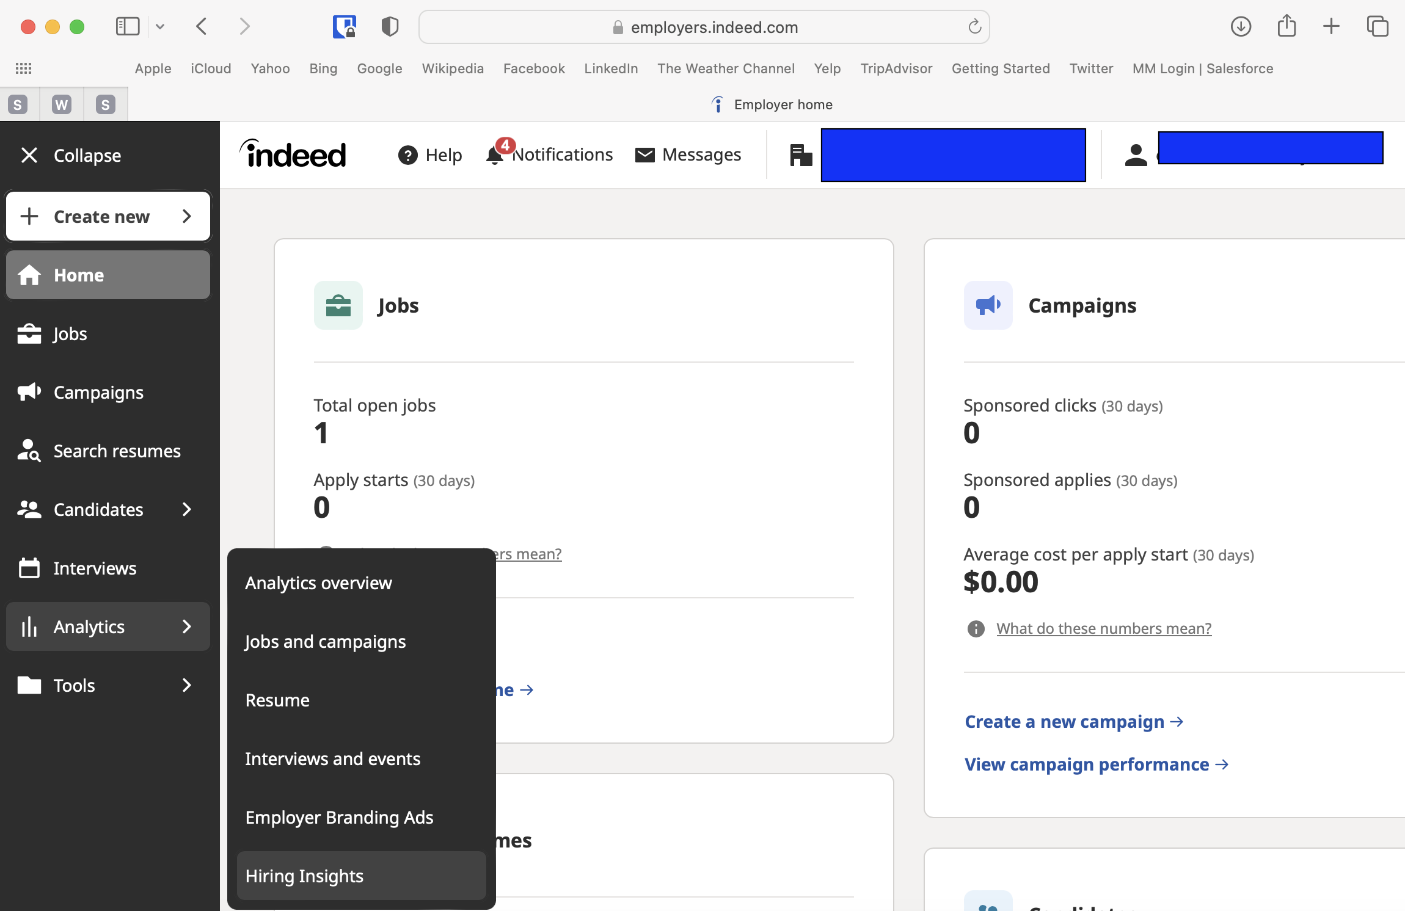
Task: Select Hiring Insights from analytics menu
Action: tap(304, 875)
